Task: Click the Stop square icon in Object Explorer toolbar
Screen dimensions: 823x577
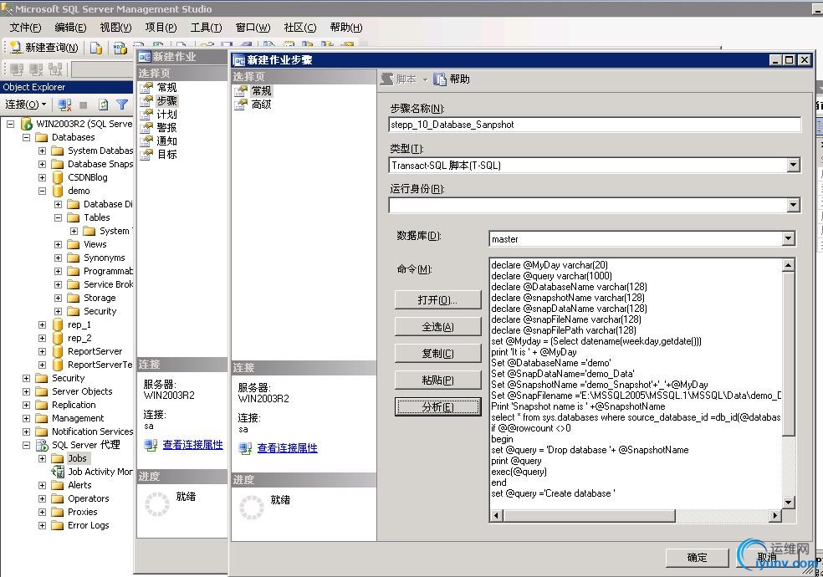Action: [83, 105]
